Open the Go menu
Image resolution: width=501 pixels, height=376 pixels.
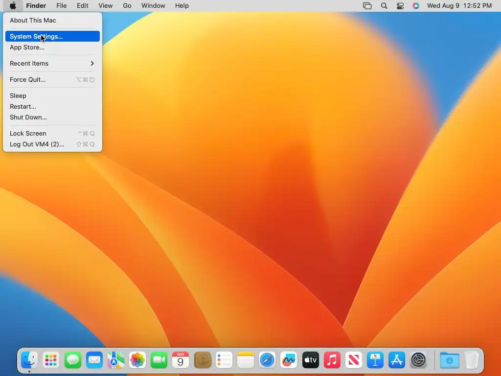coord(127,6)
